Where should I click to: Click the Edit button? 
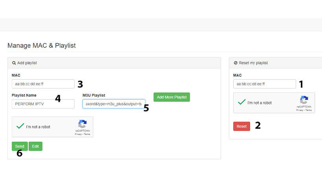[35, 146]
